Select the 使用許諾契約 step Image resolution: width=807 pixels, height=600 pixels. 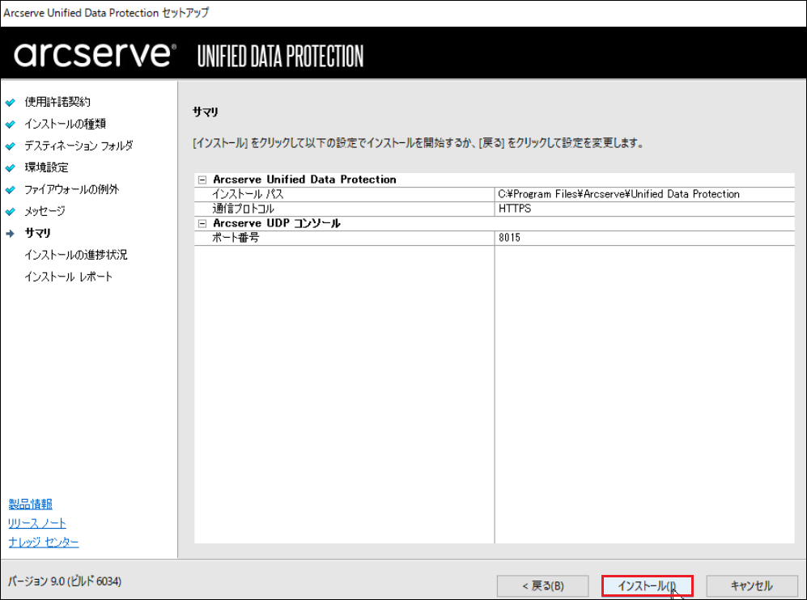click(x=57, y=102)
